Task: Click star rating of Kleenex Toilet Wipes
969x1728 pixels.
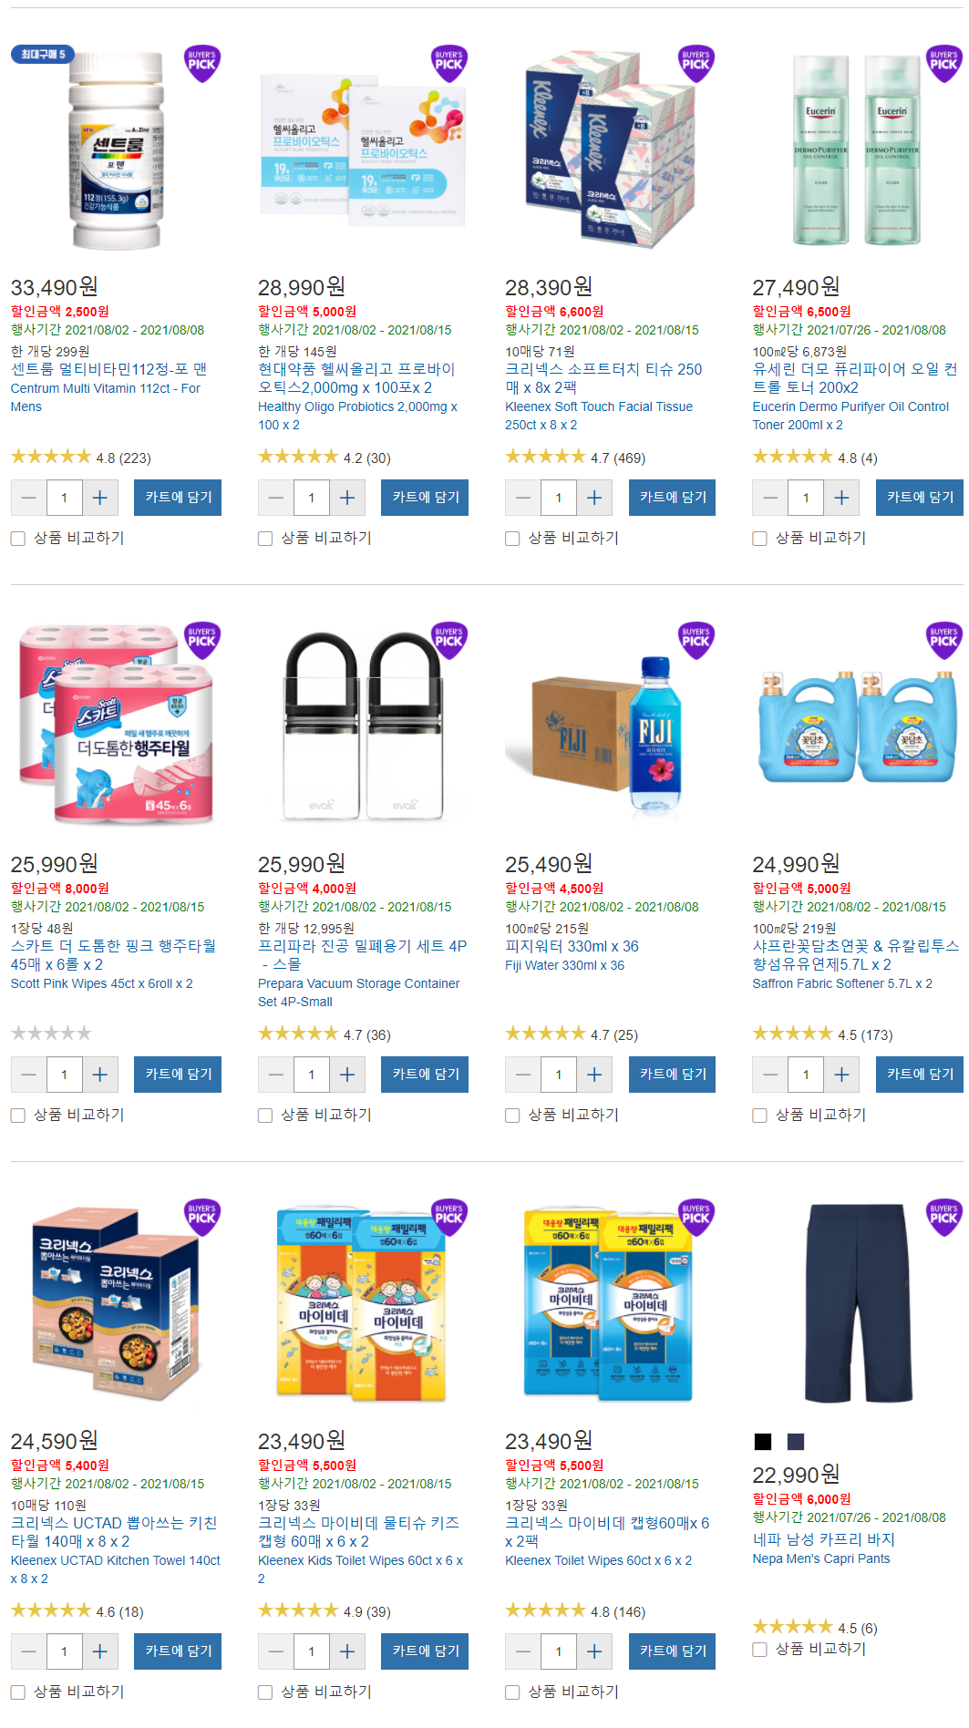Action: click(x=545, y=1610)
